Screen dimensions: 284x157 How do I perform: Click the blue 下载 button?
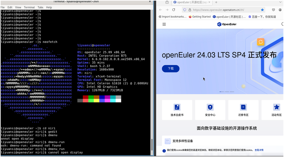pos(171,69)
